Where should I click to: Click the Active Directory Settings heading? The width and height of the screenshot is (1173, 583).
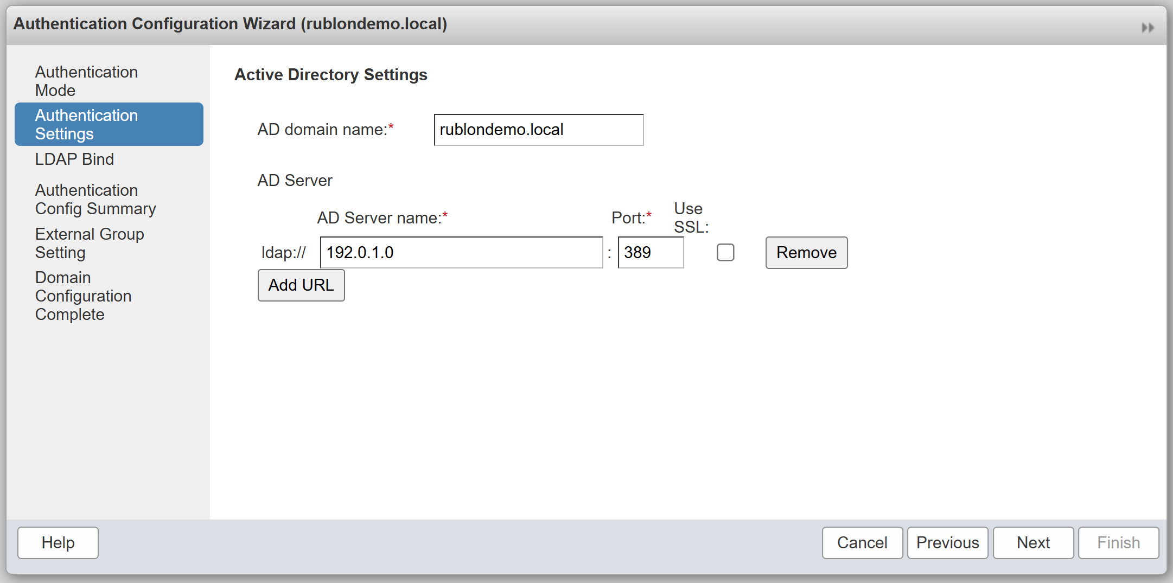[x=330, y=75]
